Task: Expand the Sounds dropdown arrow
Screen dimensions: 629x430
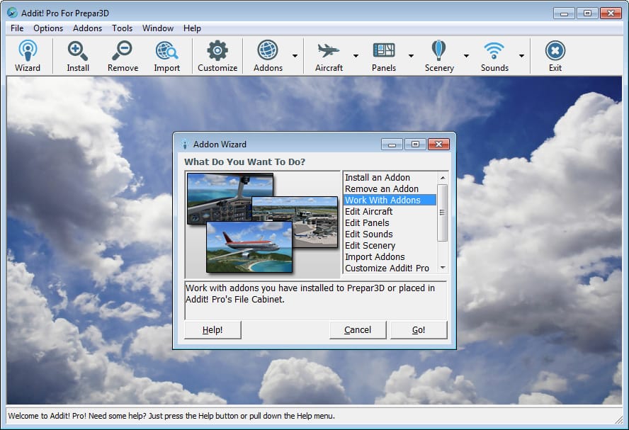Action: tap(521, 55)
